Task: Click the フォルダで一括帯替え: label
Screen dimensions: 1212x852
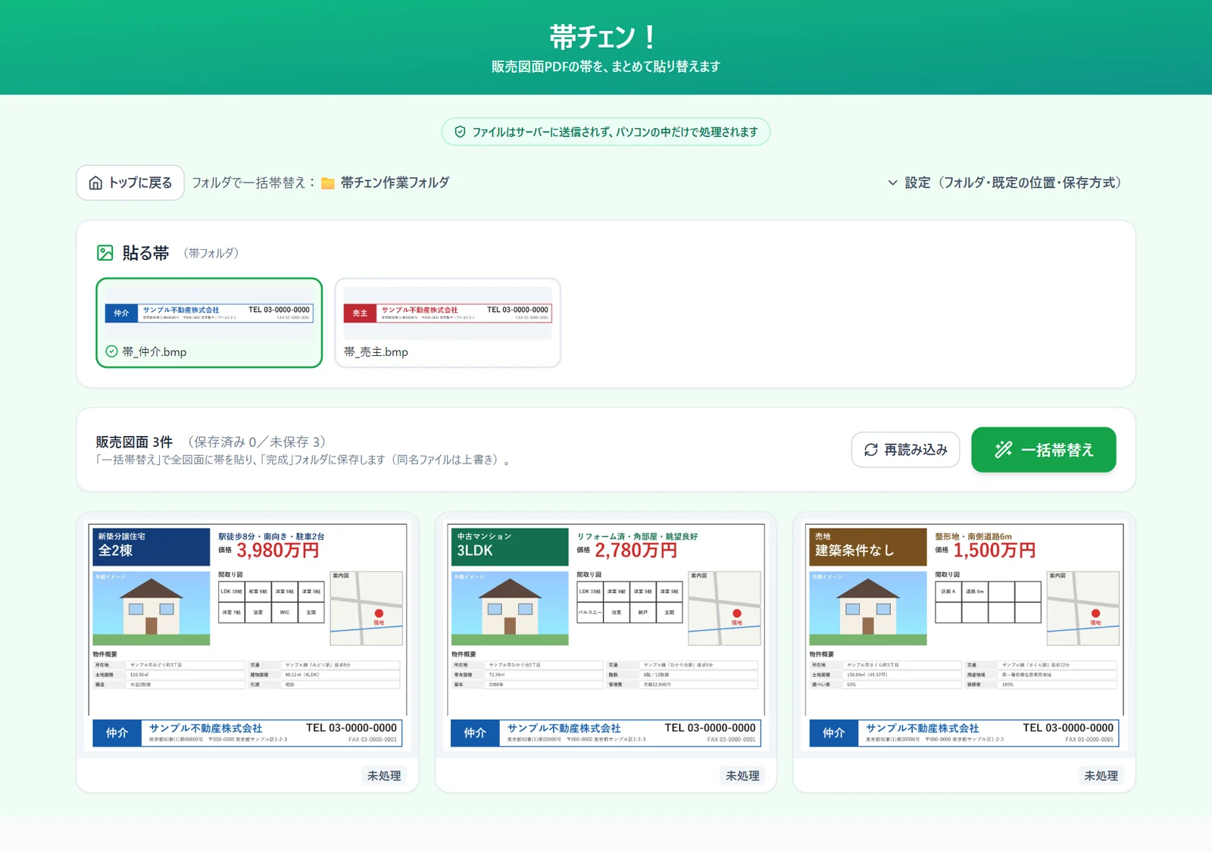Action: pyautogui.click(x=253, y=183)
